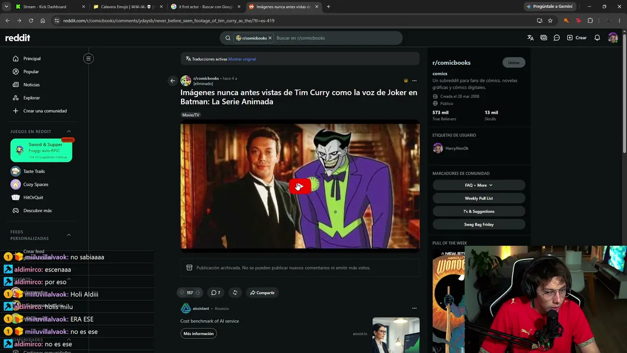
Task: Click the aissist.io ad image thumbnail
Action: [x=396, y=335]
